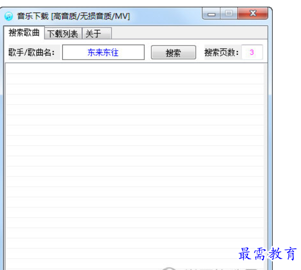Click the 歌手/歌曲名 label

(31, 52)
